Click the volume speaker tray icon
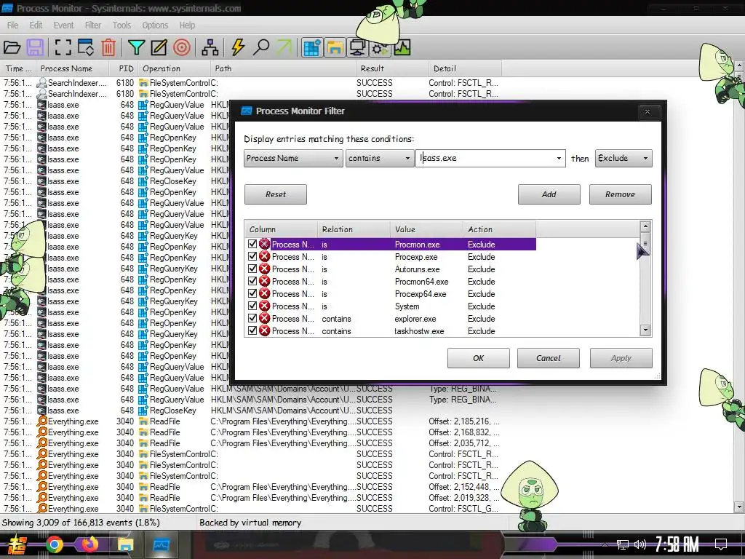Screen dimensions: 745x559 pos(640,544)
